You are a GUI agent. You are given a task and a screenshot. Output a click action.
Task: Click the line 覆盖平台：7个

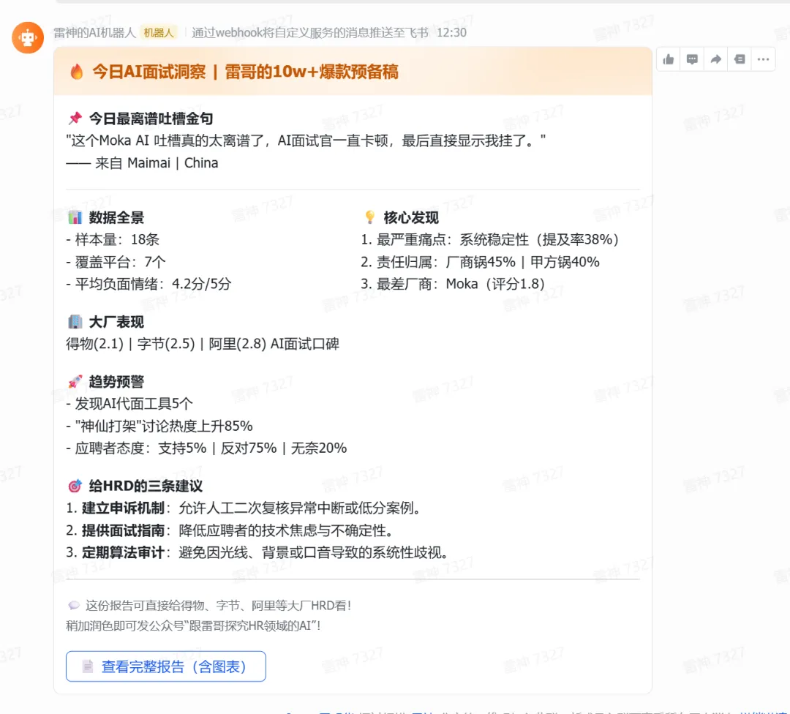116,261
